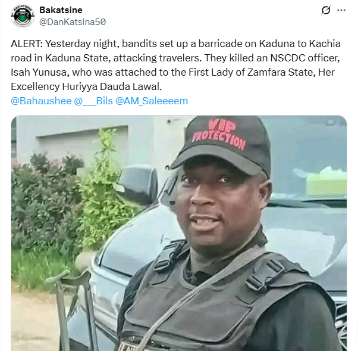Expand the post overflow menu dots
This screenshot has height=351, width=358.
[x=341, y=10]
